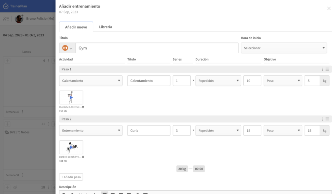The image size is (335, 194).
Task: Delete the Barbell Bench Press attachment
Action: click(83, 157)
